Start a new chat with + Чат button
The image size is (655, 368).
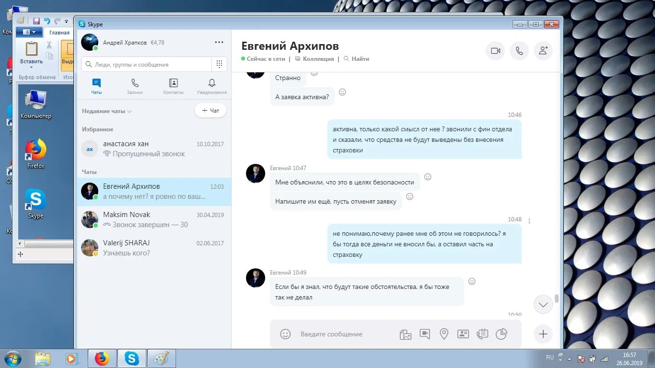click(211, 111)
